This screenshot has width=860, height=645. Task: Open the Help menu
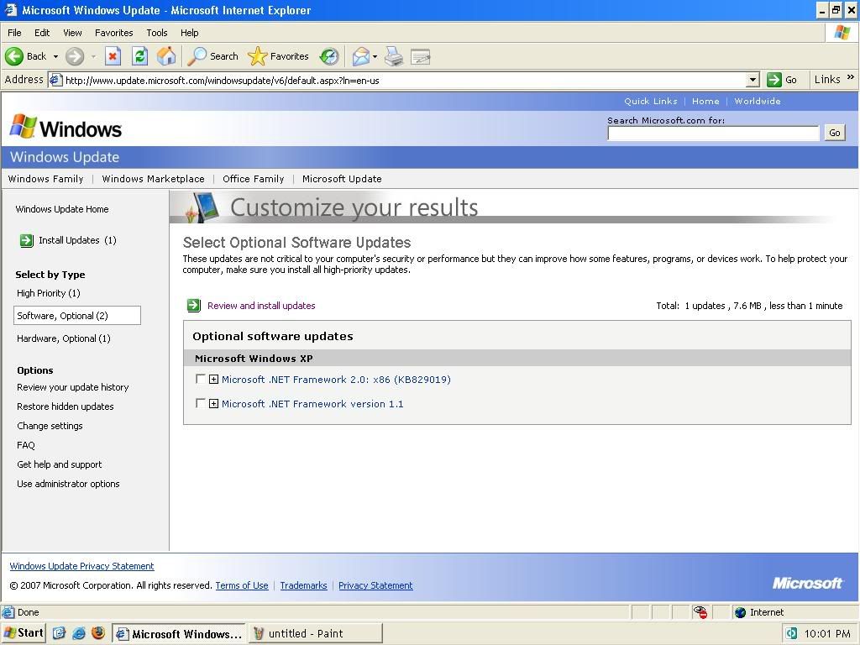click(189, 33)
